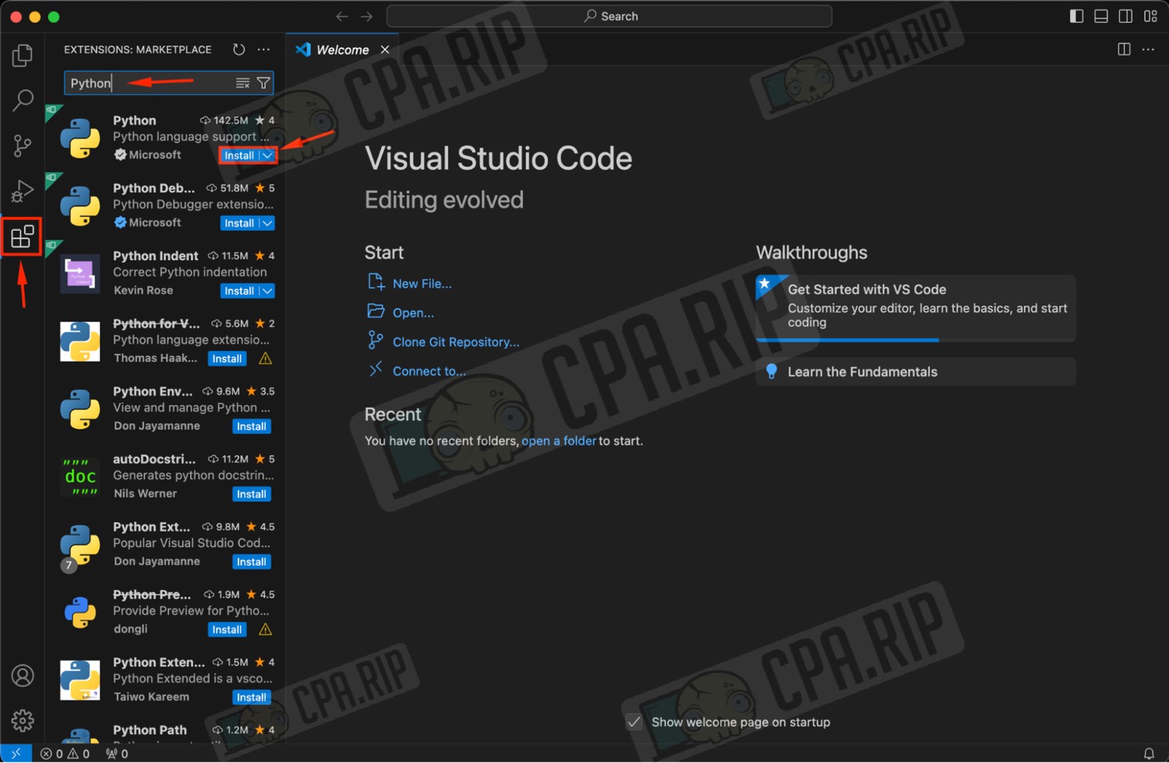This screenshot has width=1169, height=763.
Task: Open notifications bell in status bar
Action: [x=1149, y=754]
